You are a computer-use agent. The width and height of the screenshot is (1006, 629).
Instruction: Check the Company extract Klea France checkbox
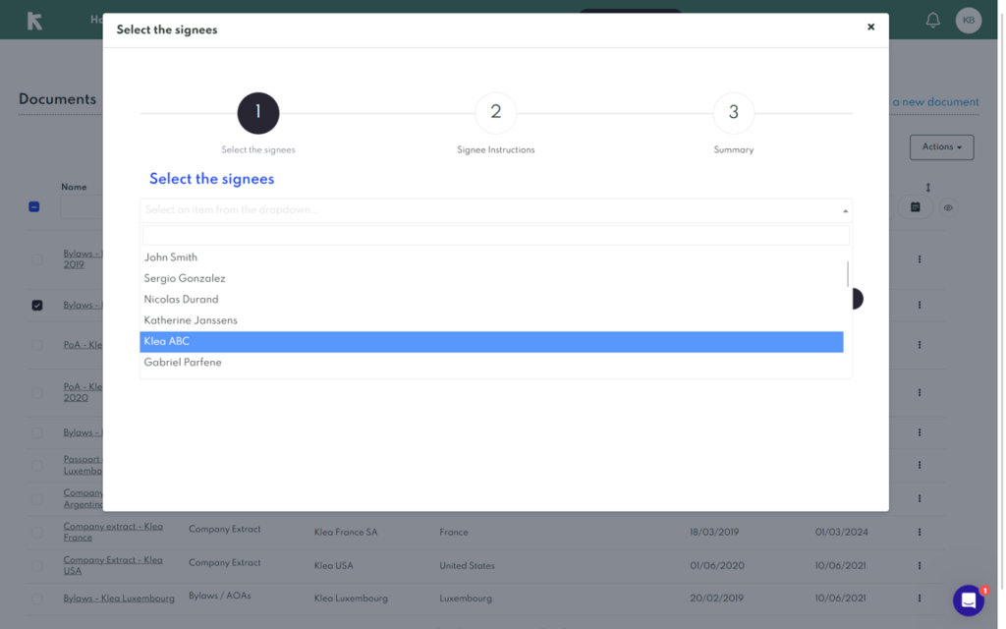click(37, 533)
